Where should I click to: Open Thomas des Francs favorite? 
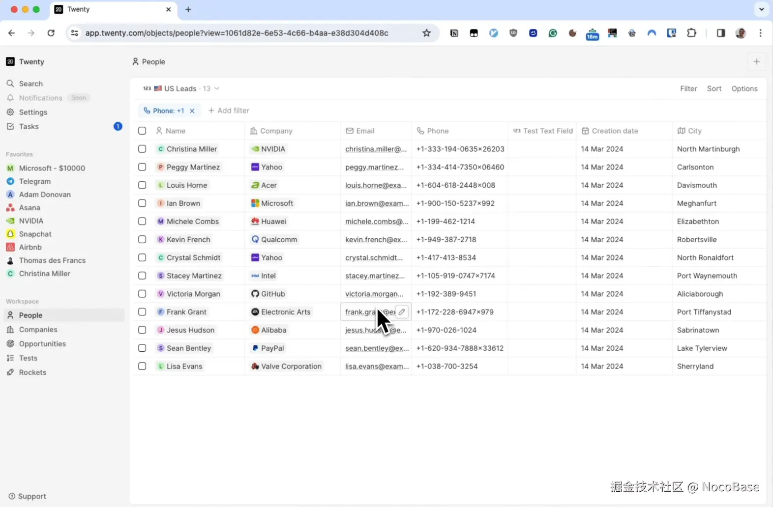tap(52, 260)
